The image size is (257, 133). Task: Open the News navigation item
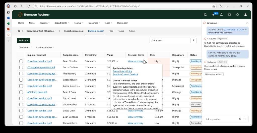click(32, 23)
